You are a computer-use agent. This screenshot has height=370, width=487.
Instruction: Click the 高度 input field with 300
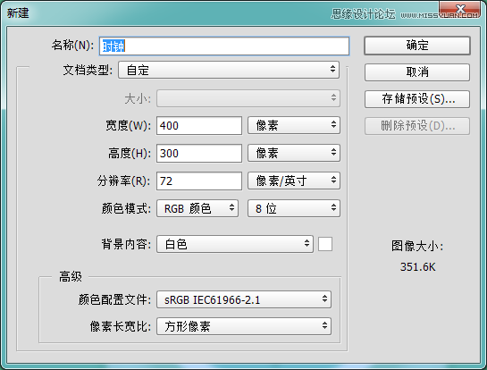[199, 153]
